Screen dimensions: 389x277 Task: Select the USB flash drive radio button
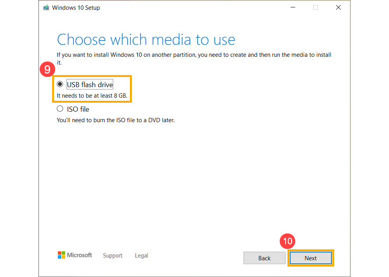tap(60, 84)
